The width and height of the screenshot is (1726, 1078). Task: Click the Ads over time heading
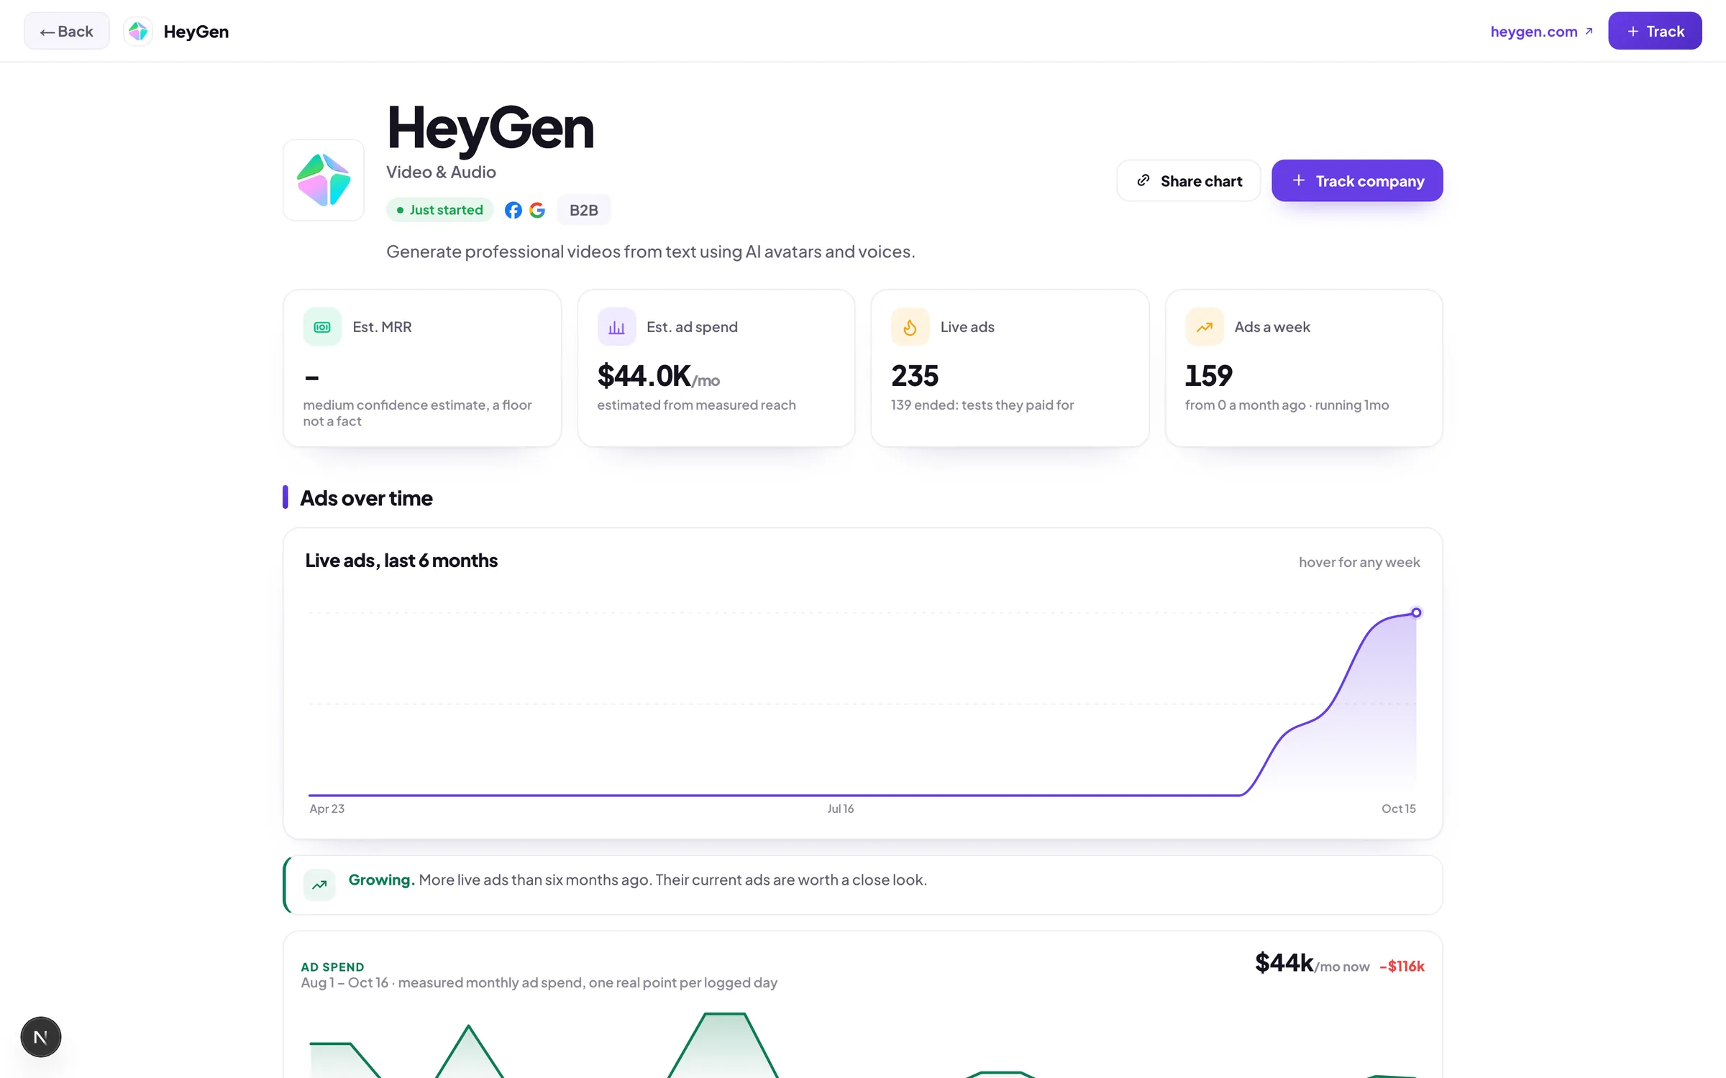pos(366,498)
